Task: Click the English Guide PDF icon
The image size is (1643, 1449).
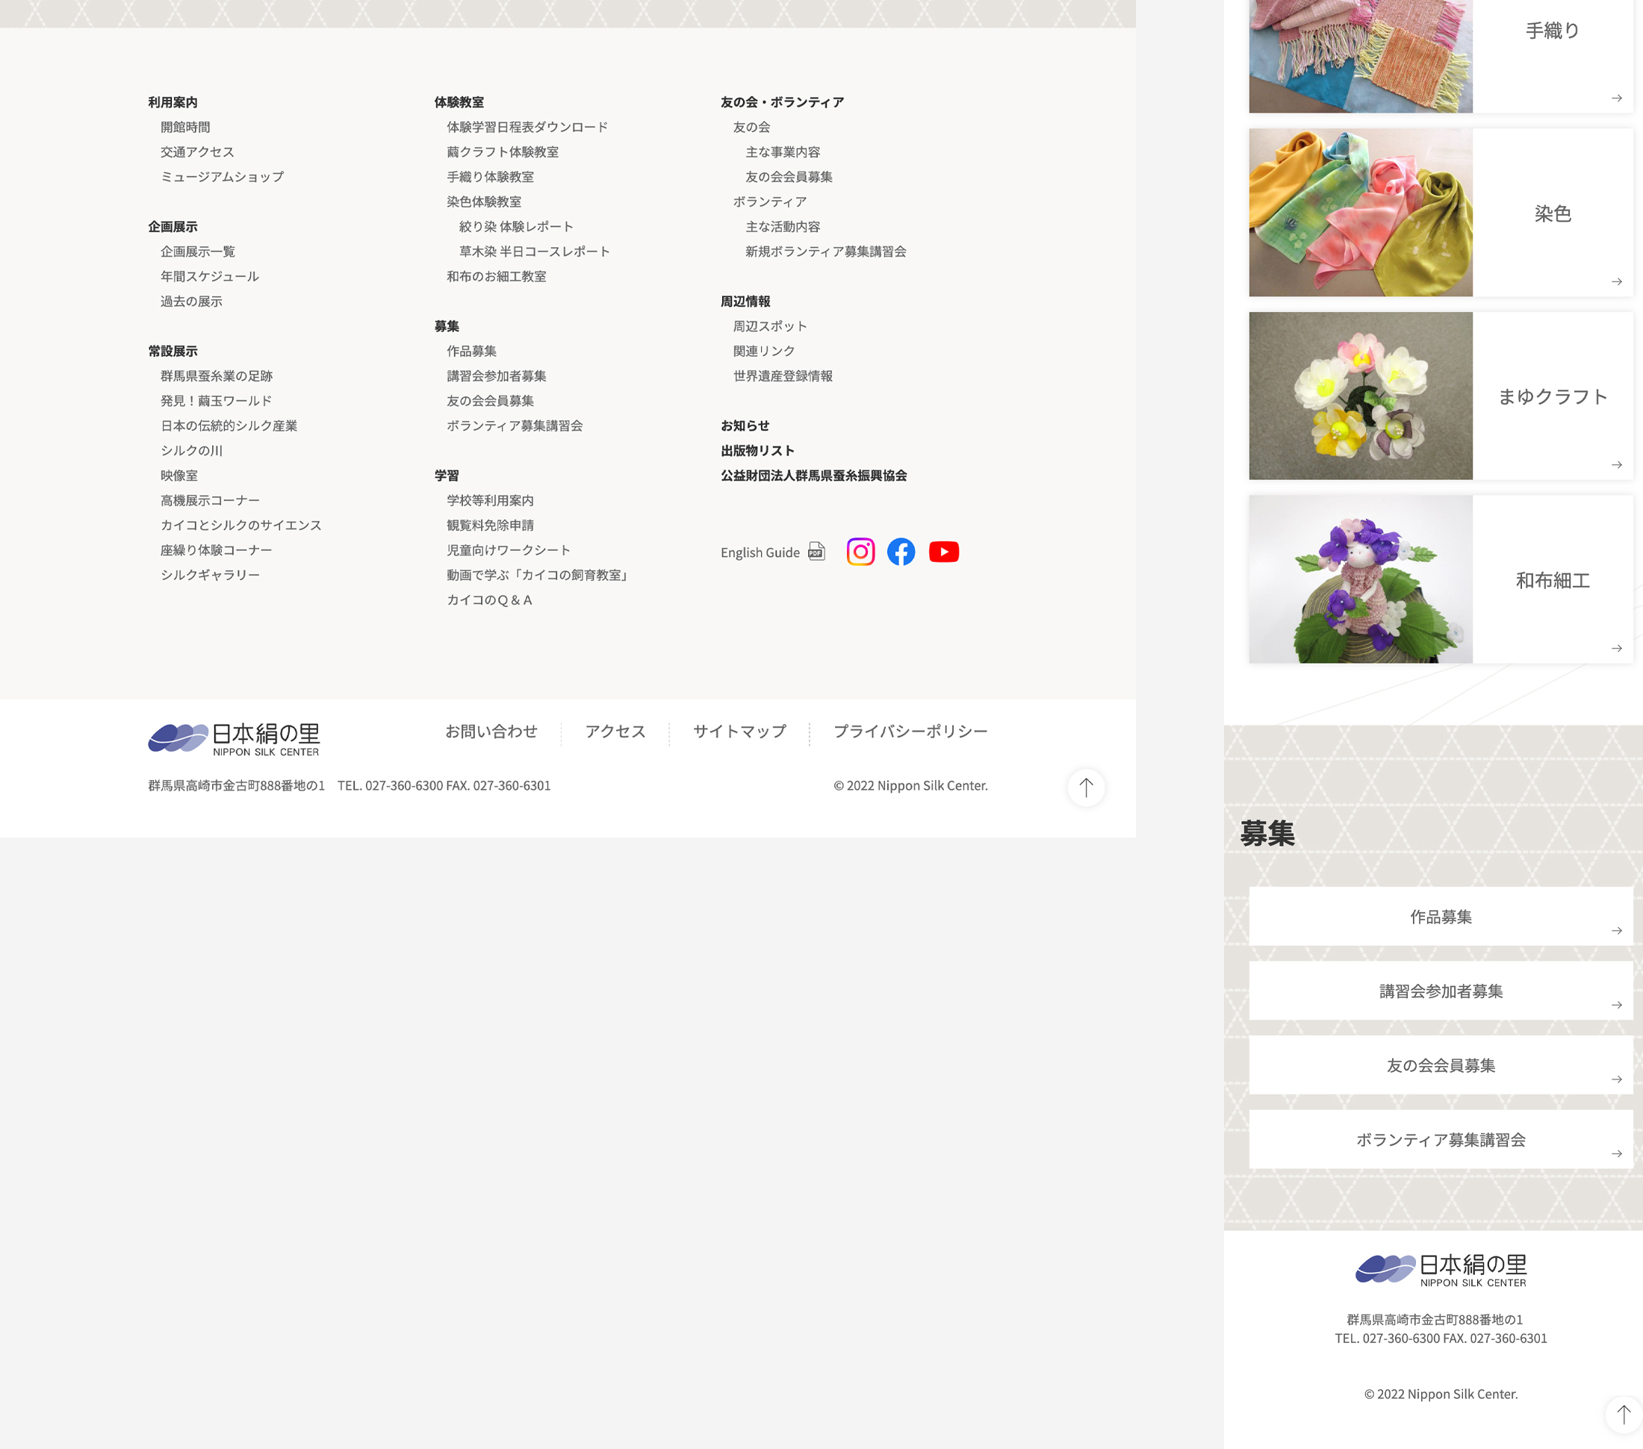Action: (816, 552)
